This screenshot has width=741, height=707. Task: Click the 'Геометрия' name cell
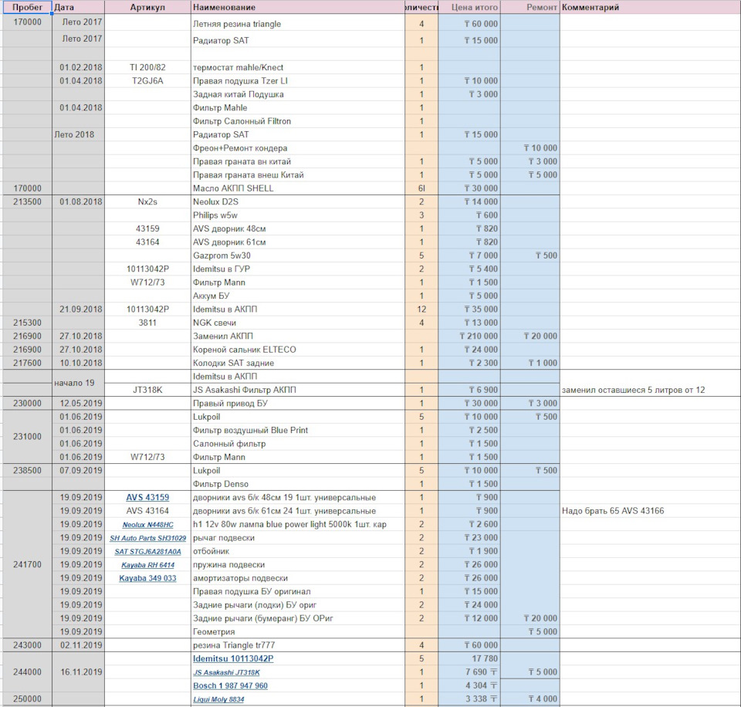[x=298, y=632]
